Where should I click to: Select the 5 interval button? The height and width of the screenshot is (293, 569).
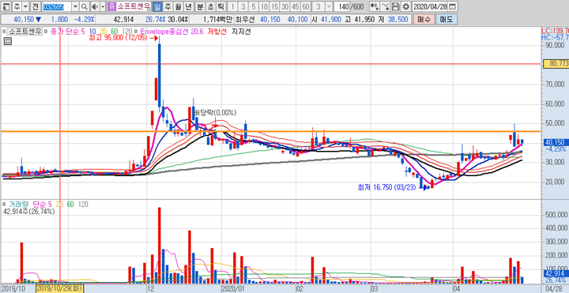tap(254, 6)
